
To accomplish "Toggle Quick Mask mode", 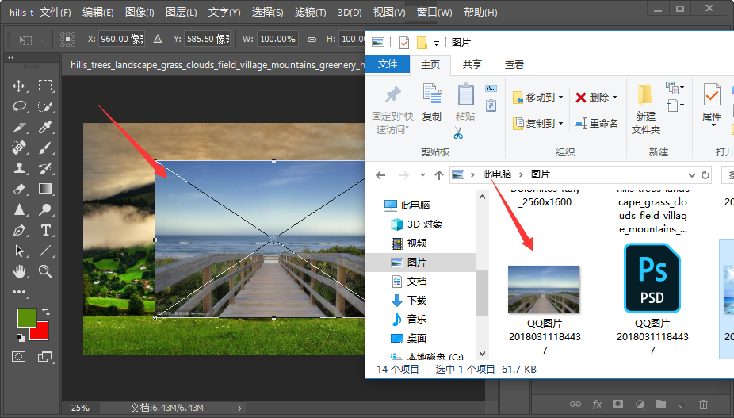I will coord(19,357).
